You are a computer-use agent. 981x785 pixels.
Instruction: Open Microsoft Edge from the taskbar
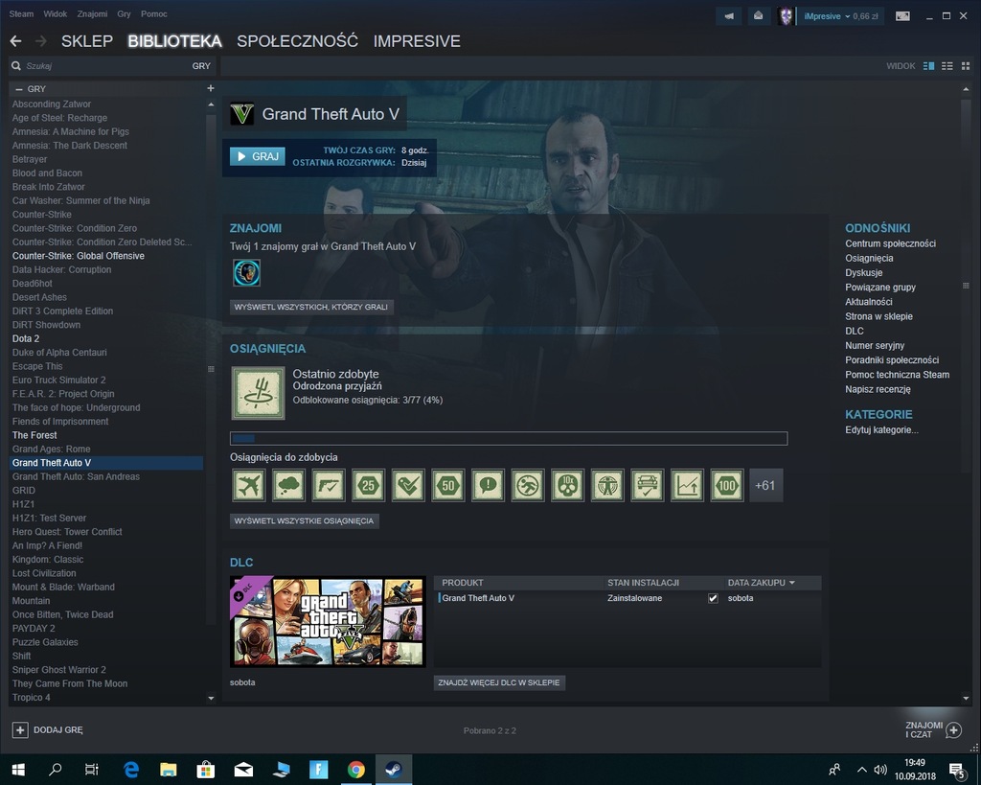pyautogui.click(x=130, y=770)
